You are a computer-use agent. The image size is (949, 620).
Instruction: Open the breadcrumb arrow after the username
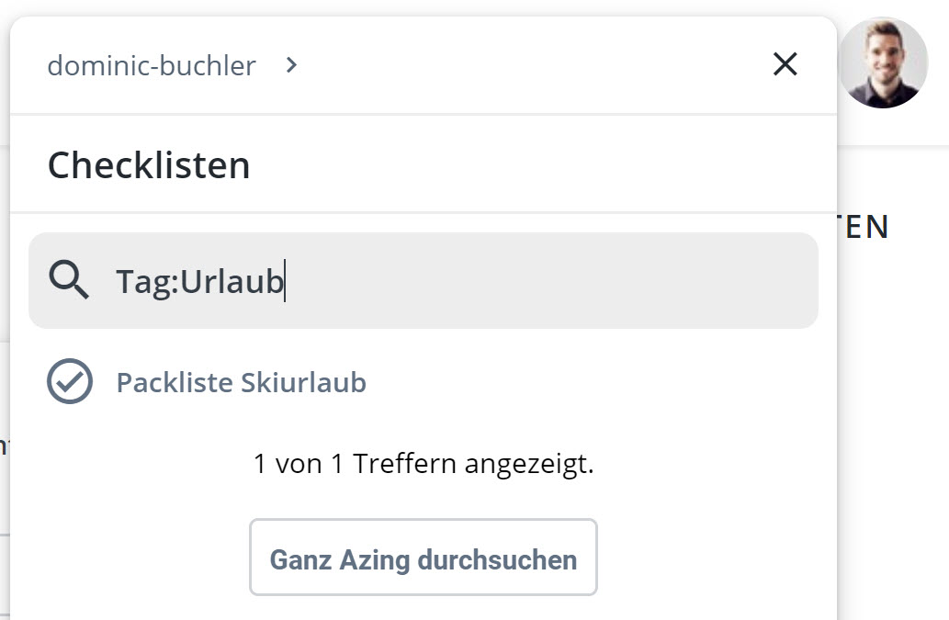tap(290, 65)
